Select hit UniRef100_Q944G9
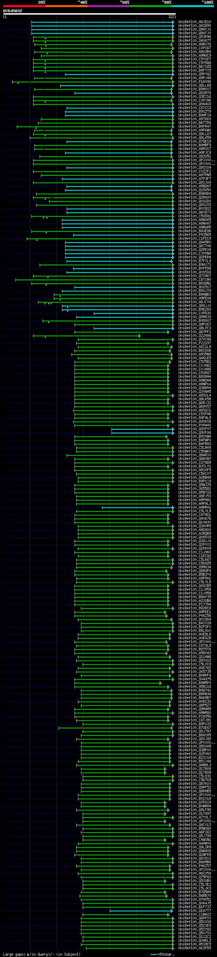The image size is (217, 957). pyautogui.click(x=195, y=104)
